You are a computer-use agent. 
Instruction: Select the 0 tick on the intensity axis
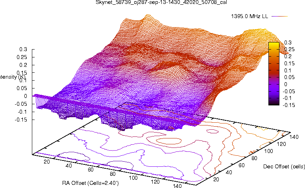(x=26, y=96)
